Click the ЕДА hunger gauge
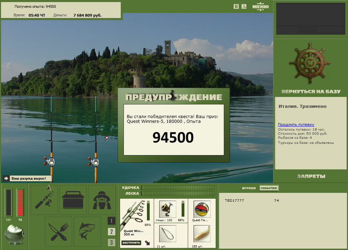348x250 pixels. pyautogui.click(x=8, y=202)
